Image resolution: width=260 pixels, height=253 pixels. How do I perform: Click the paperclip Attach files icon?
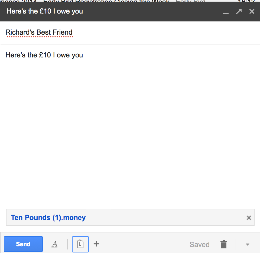80,244
